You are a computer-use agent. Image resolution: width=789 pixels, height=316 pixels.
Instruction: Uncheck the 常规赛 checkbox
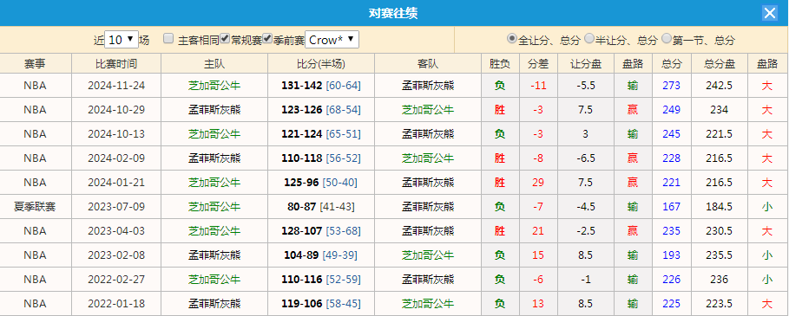click(225, 39)
